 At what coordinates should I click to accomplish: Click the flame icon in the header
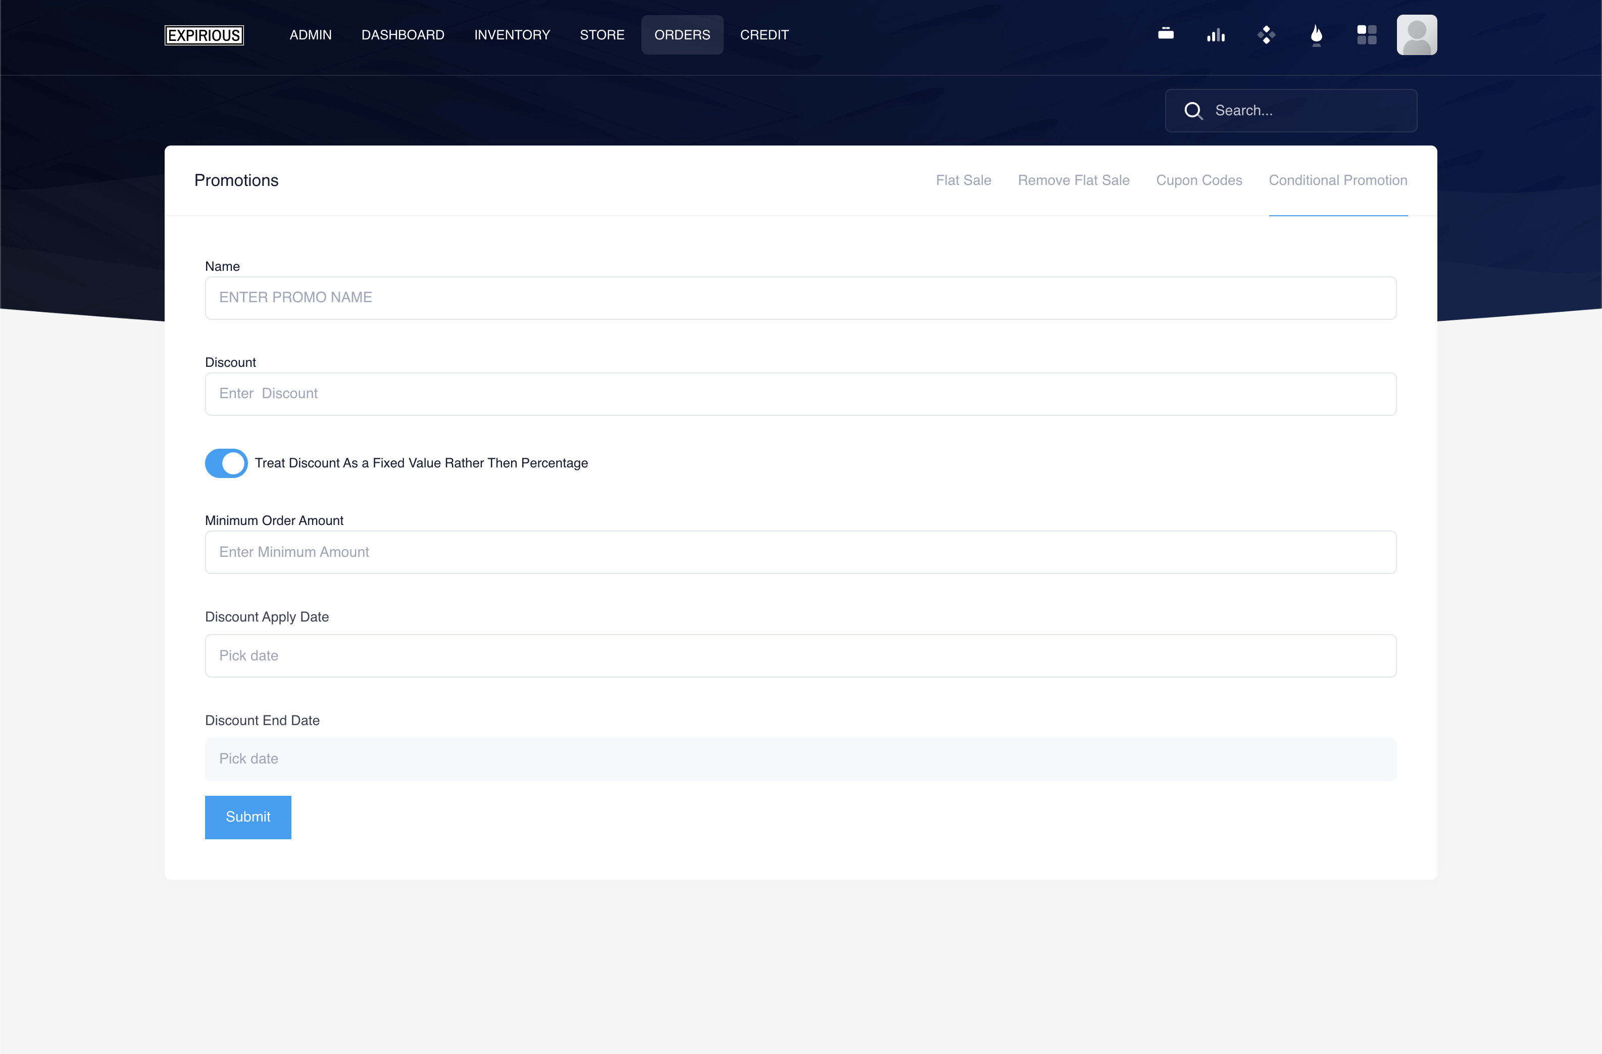click(x=1317, y=35)
